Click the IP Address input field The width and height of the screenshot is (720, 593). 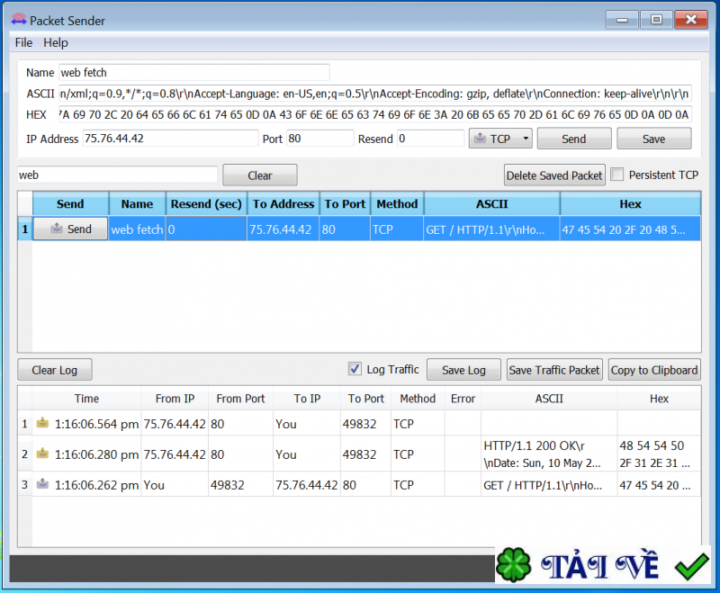click(x=170, y=139)
